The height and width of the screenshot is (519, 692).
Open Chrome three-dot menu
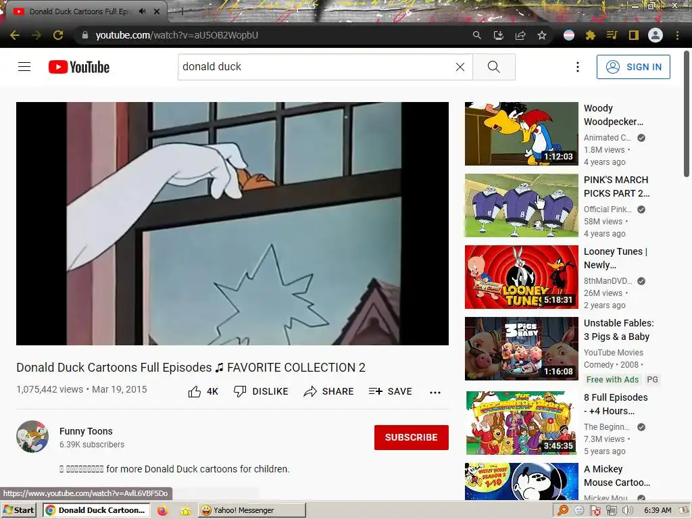tap(677, 35)
